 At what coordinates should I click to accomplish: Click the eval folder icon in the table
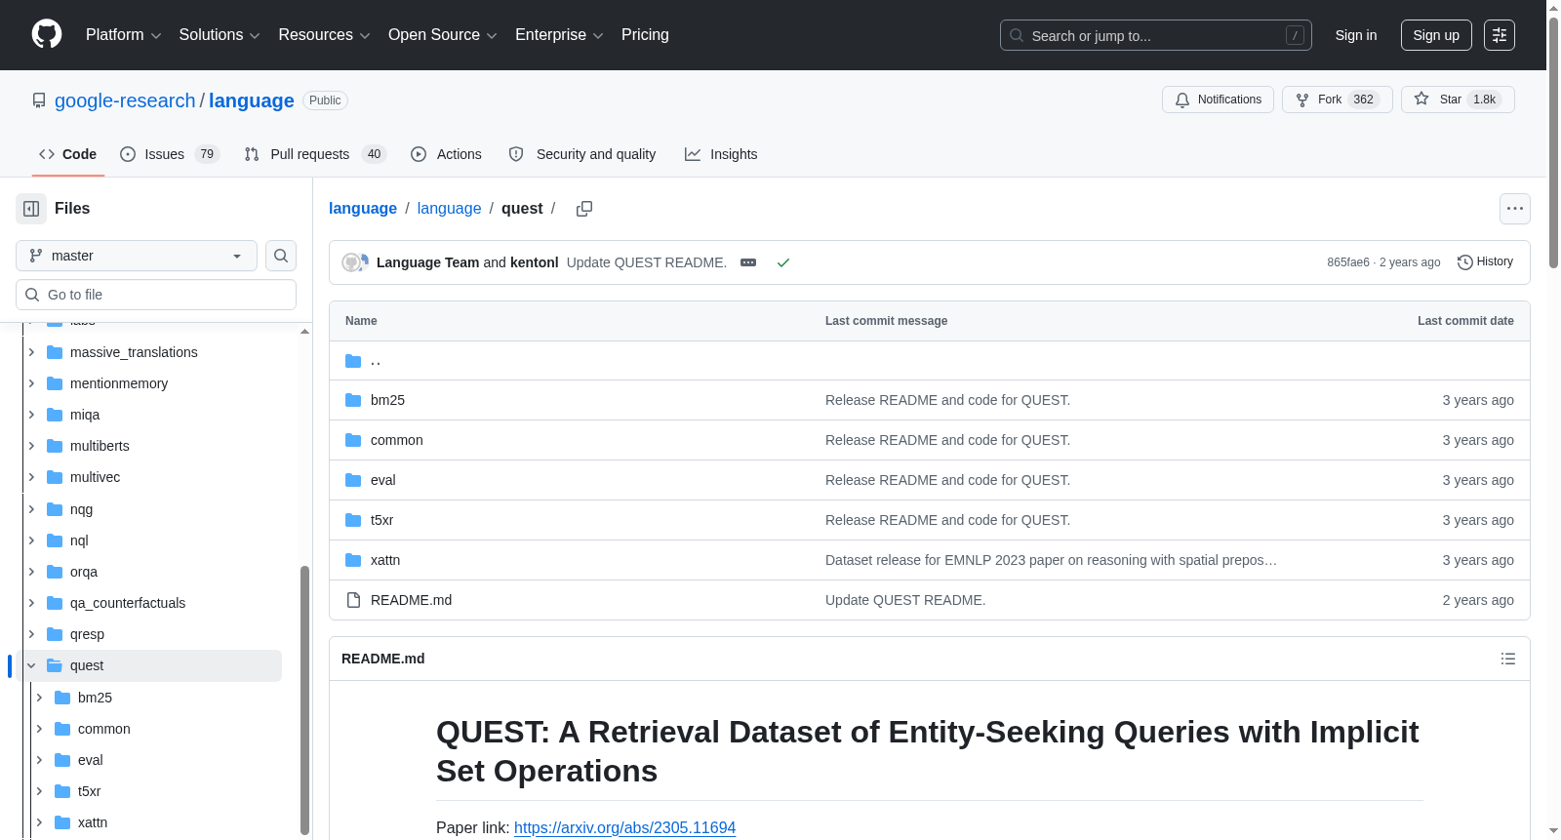(x=353, y=480)
